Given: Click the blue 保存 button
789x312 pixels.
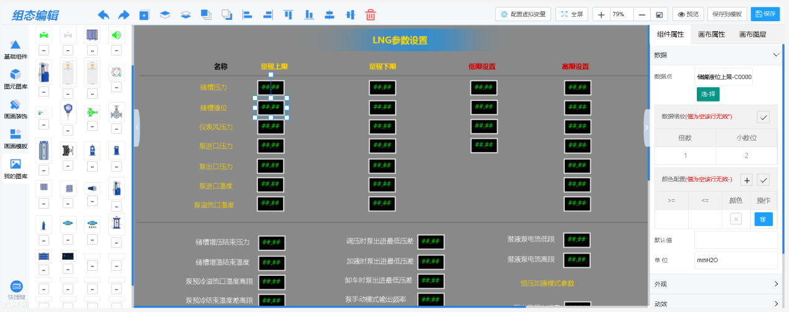Looking at the screenshot, I should 765,14.
